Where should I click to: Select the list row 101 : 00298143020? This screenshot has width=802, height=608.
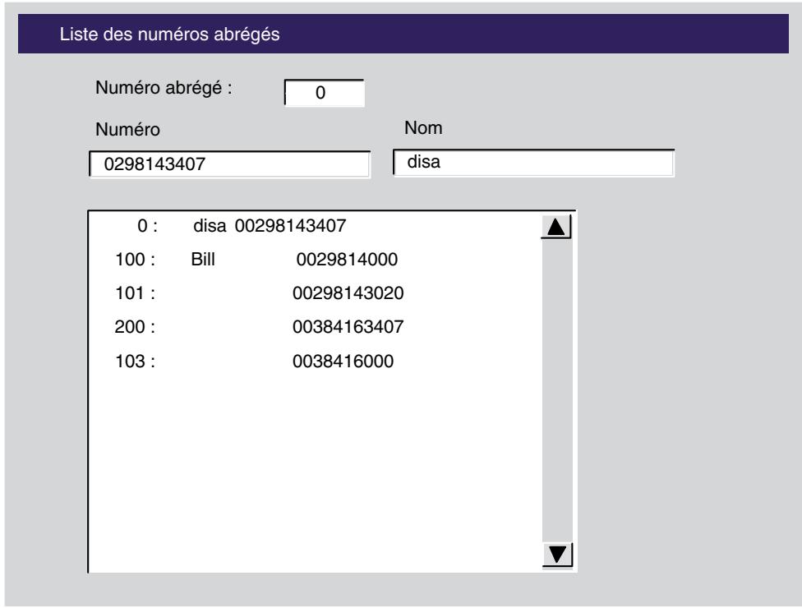click(315, 293)
